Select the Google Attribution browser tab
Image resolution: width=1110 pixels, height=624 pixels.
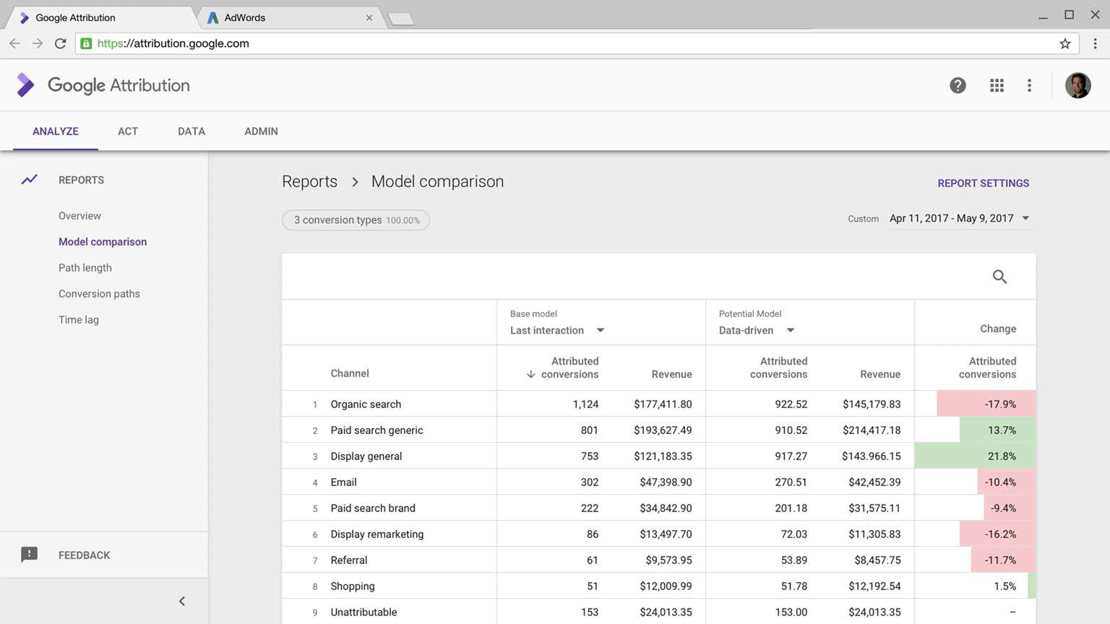[x=101, y=17]
